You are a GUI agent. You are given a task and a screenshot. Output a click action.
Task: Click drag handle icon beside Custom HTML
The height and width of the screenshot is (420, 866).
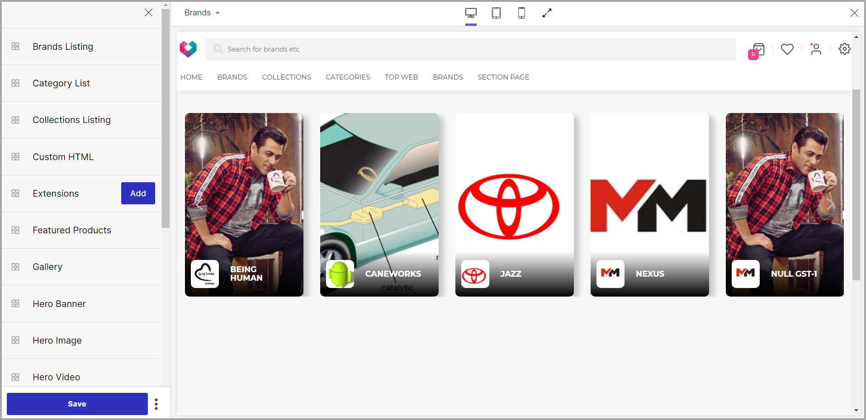(15, 157)
